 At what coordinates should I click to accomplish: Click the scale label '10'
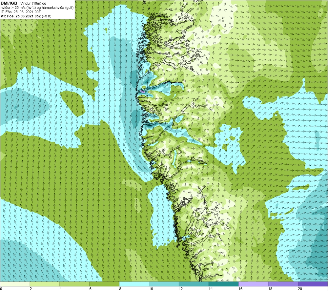click(x=151, y=289)
